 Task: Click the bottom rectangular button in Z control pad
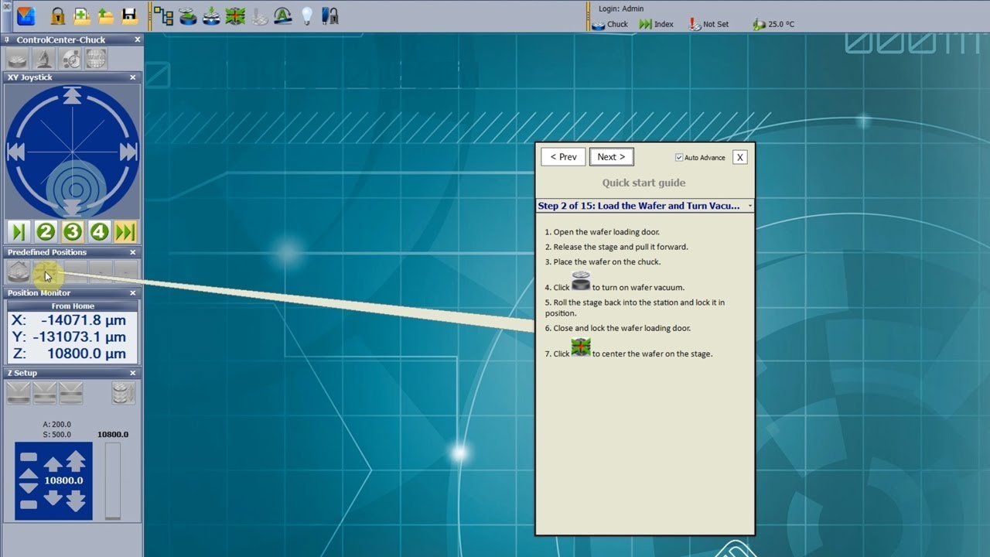(28, 505)
